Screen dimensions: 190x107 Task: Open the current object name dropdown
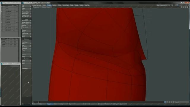[x=163, y=5]
